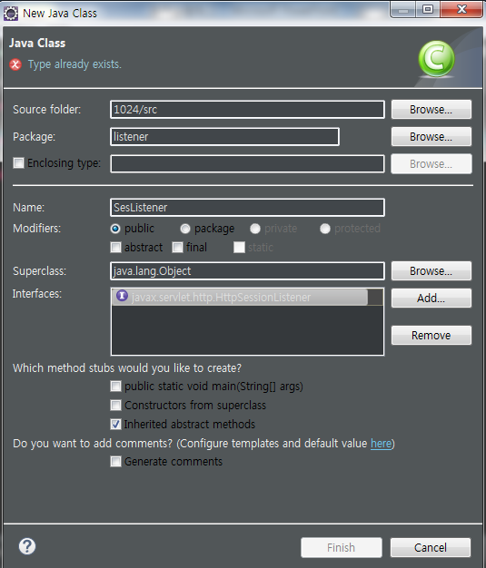Viewport: 486px width, 568px height.
Task: Enable Generate comments checkbox
Action: pos(115,462)
